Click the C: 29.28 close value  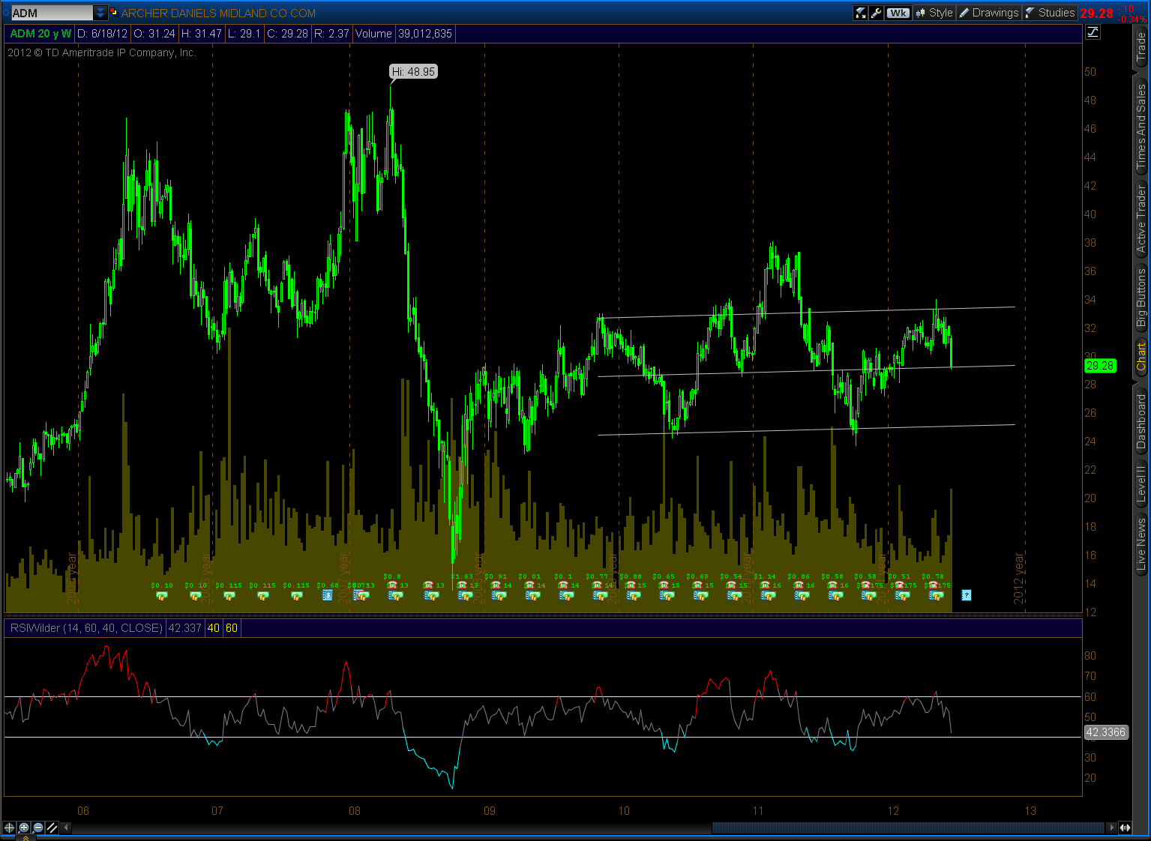[x=287, y=34]
